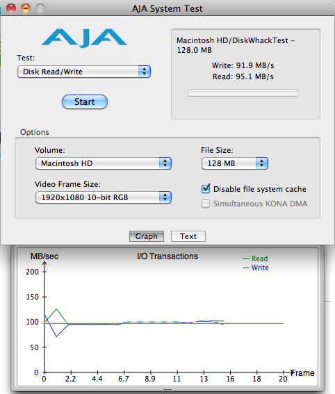Screen dimensions: 335x394
Task: Click the test progress bar
Action: tap(243, 92)
